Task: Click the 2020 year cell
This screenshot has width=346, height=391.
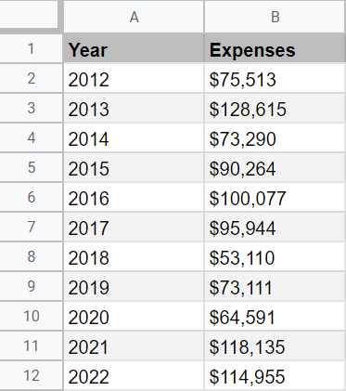Action: 134,316
